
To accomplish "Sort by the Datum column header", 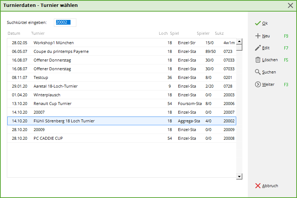I will point(14,34).
